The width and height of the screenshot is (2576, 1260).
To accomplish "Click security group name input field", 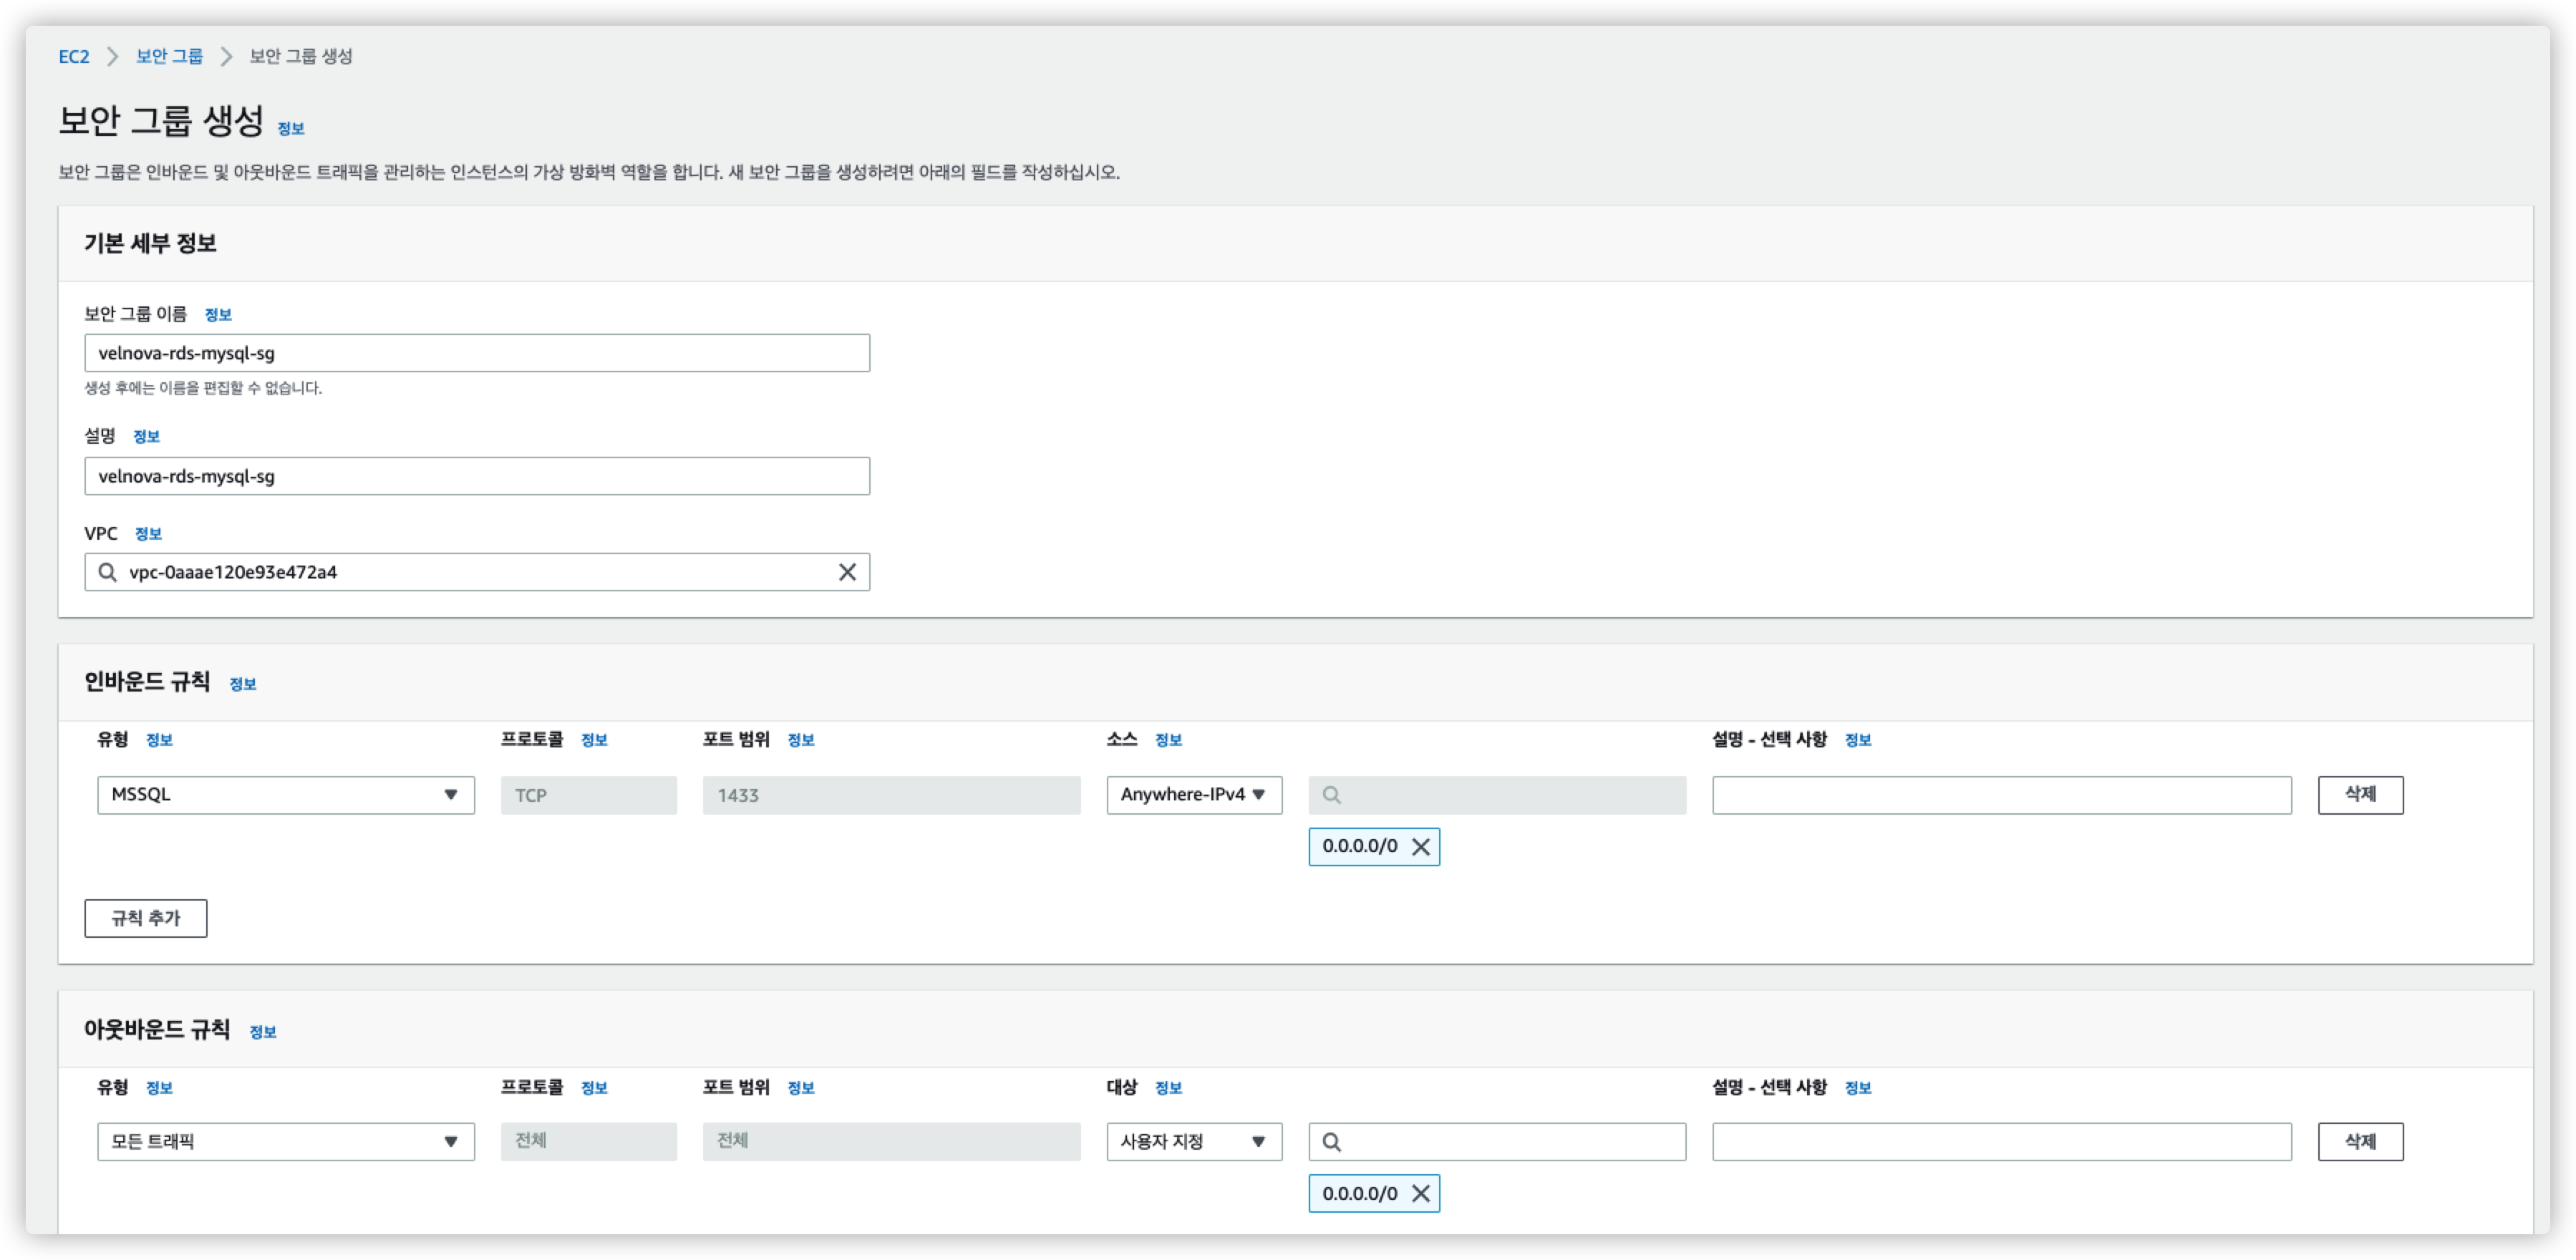I will point(477,353).
